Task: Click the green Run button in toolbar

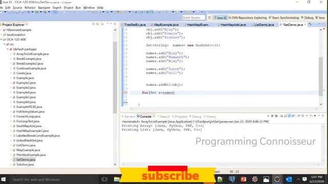Action: pyautogui.click(x=36, y=12)
